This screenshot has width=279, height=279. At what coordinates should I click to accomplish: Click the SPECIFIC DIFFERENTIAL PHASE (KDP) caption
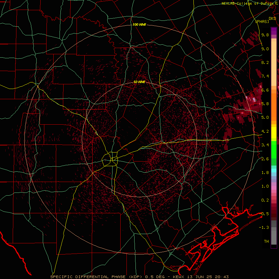click(96, 277)
